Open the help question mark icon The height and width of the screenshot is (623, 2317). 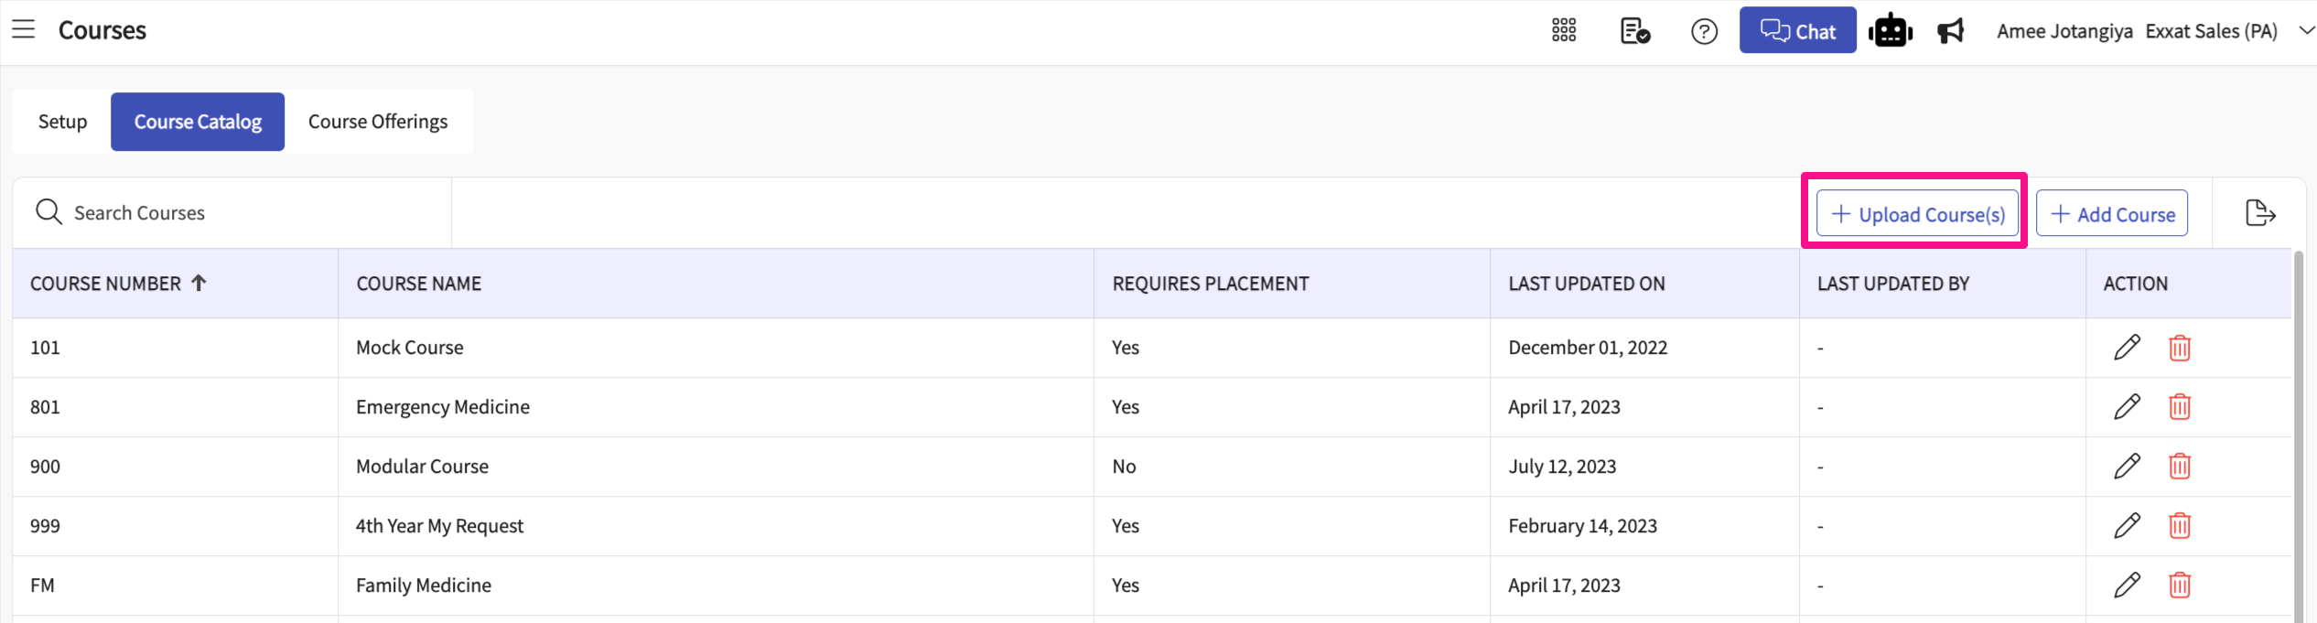coord(1704,32)
